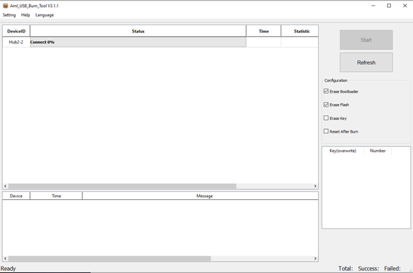Click right arrow on device list scrollbar
The image size is (413, 273).
click(x=315, y=187)
